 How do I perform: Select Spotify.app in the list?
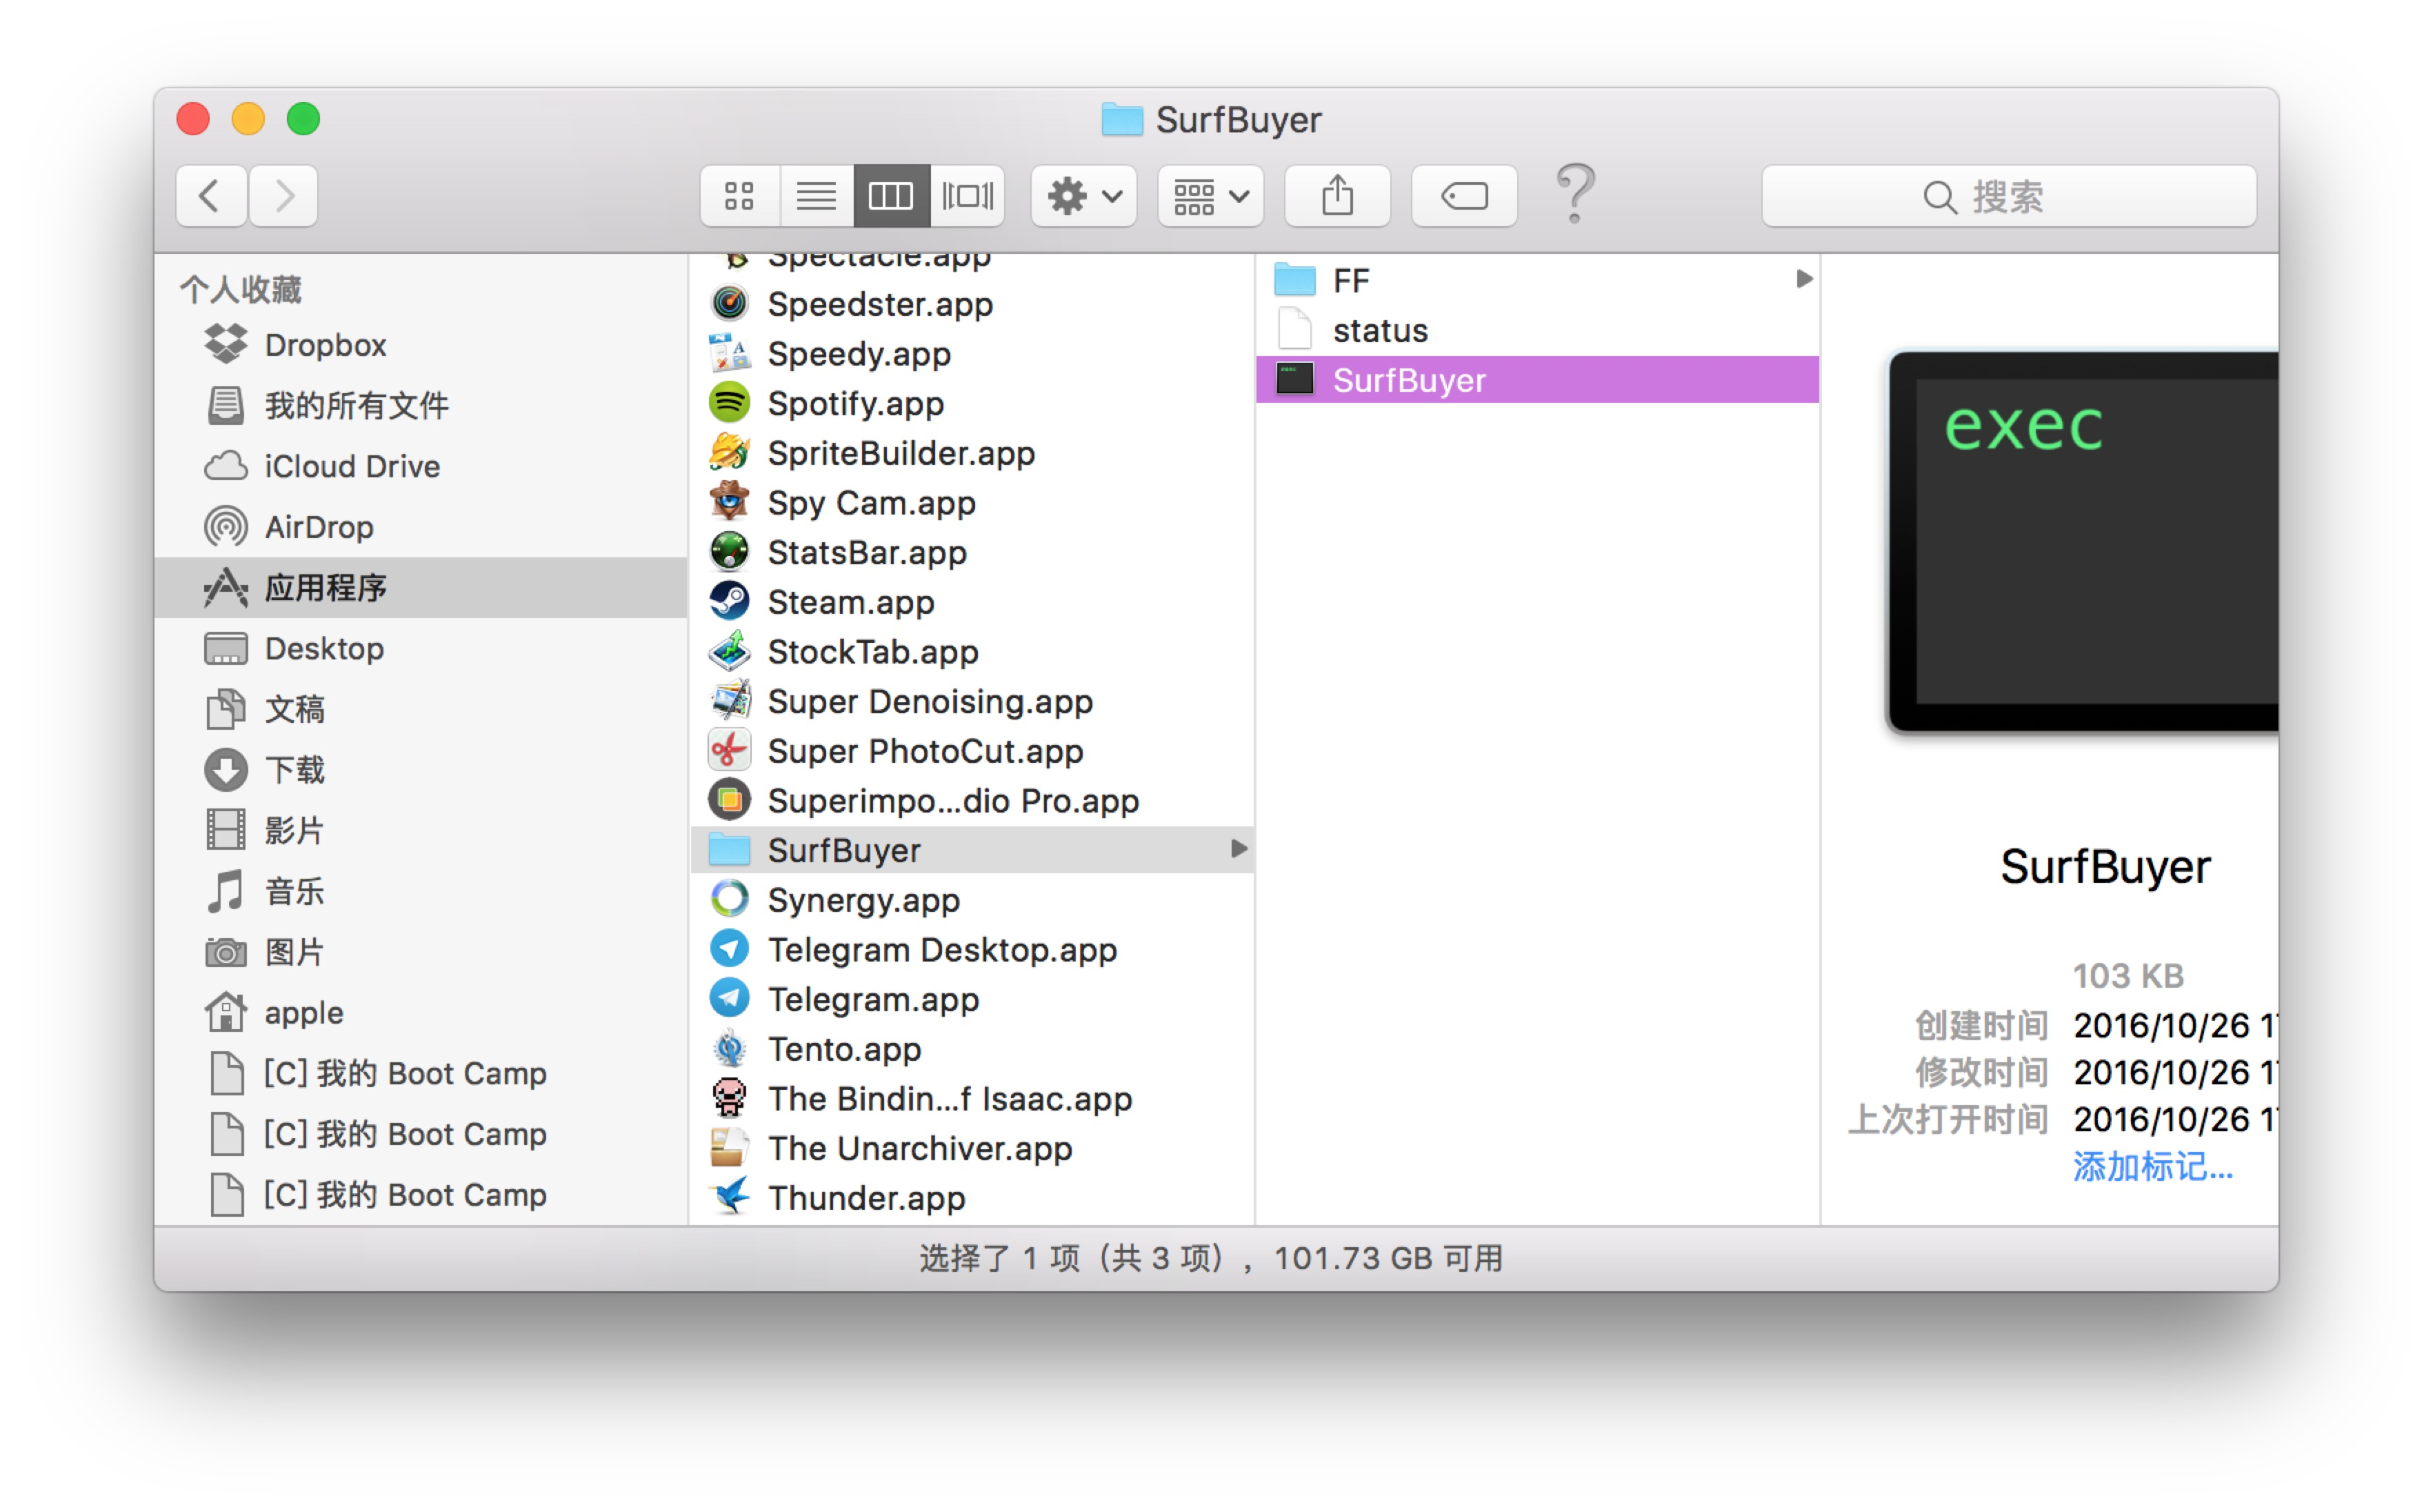pos(854,404)
